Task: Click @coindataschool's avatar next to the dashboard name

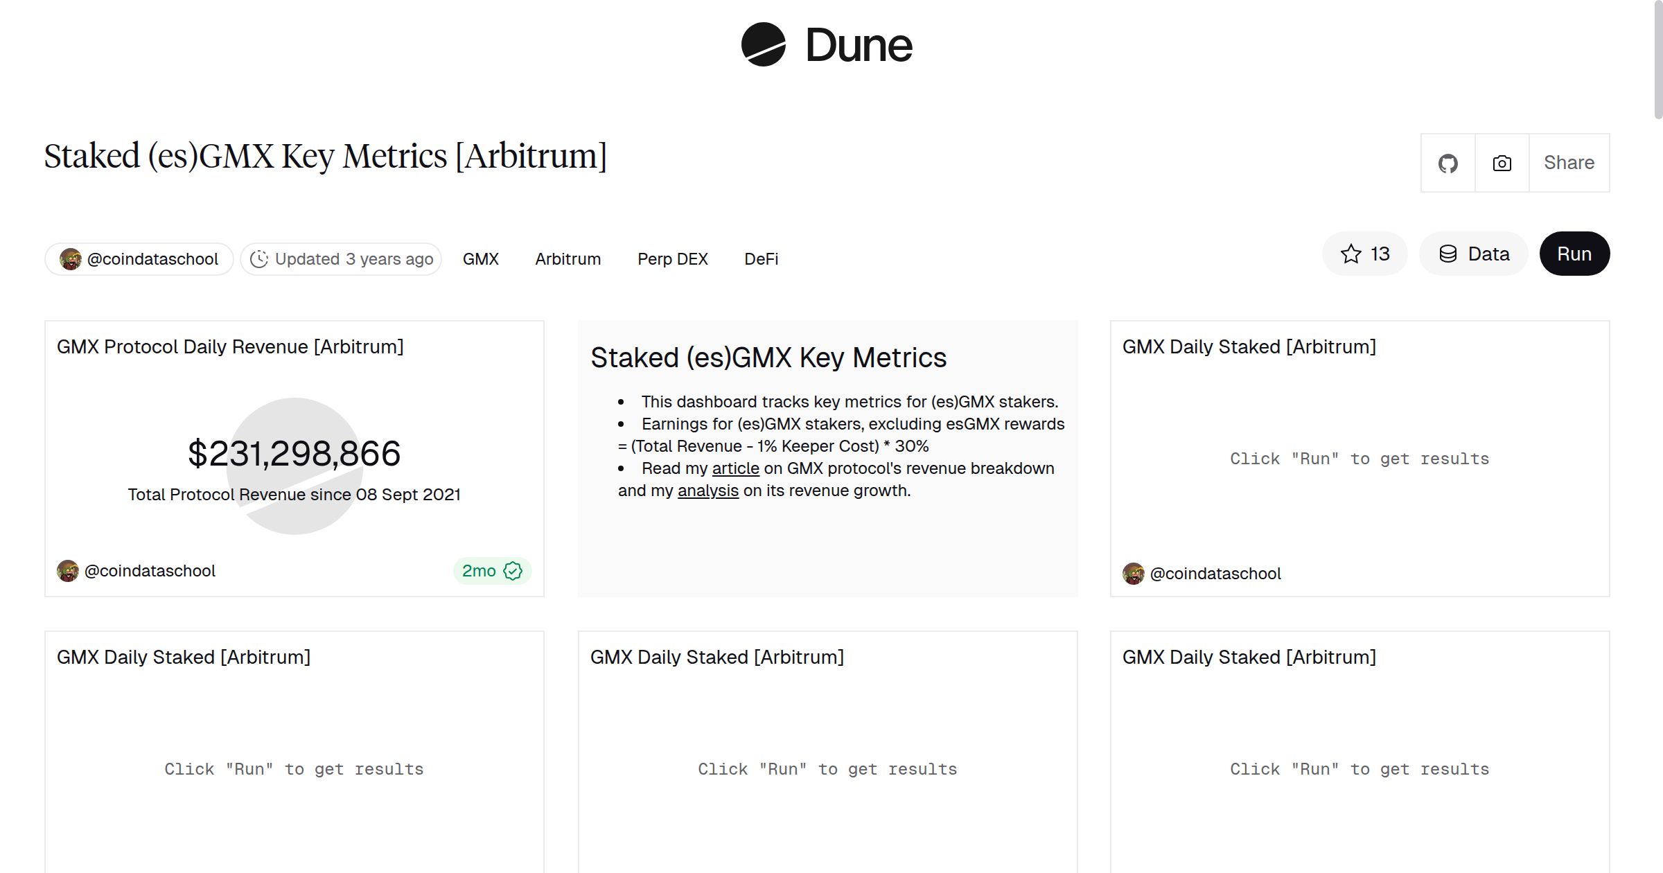Action: coord(71,258)
